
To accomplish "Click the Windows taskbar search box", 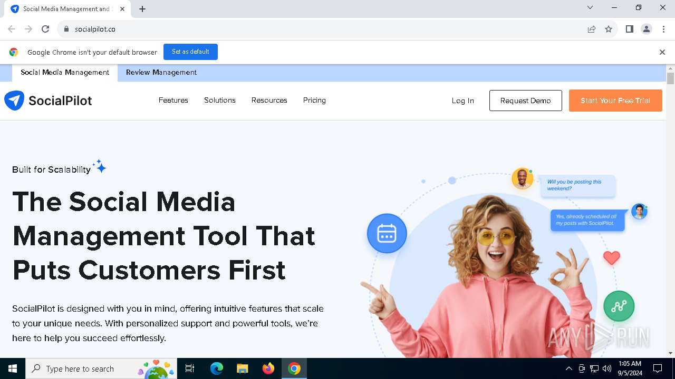I will click(x=101, y=368).
